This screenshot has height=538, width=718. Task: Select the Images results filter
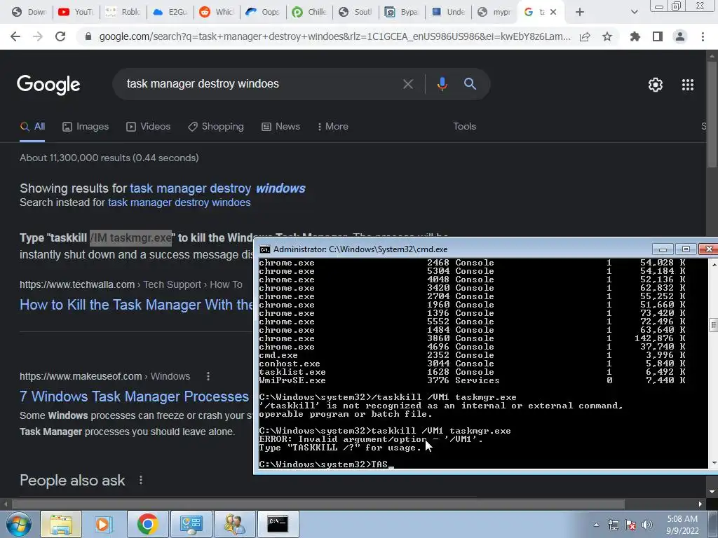(86, 127)
